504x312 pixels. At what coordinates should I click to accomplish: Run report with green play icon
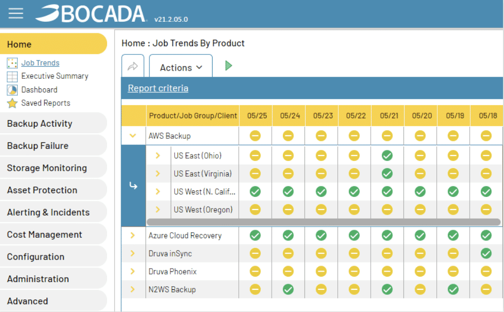(x=228, y=66)
